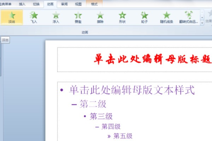Screen dimensions: 212x141
Task: Click the master title placeholder text
Action: pyautogui.click(x=153, y=59)
